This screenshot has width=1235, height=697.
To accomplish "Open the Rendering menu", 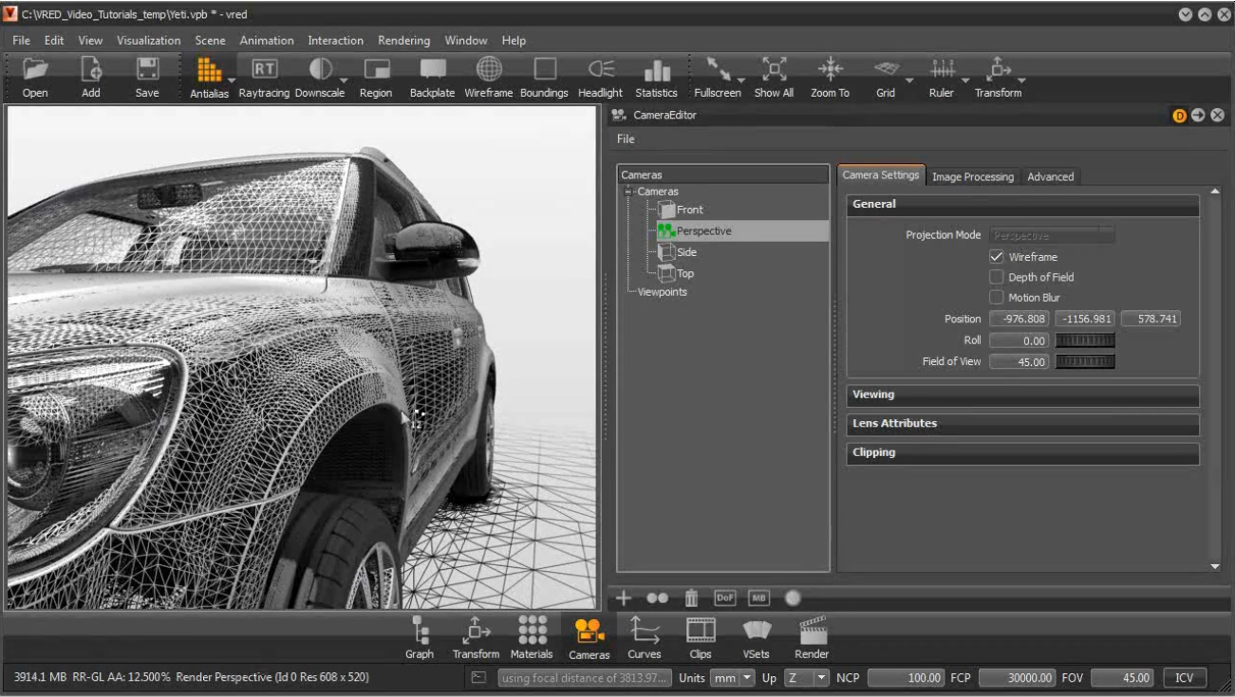I will 403,41.
